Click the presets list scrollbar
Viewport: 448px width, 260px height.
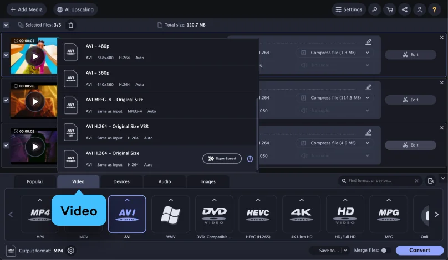(257, 134)
